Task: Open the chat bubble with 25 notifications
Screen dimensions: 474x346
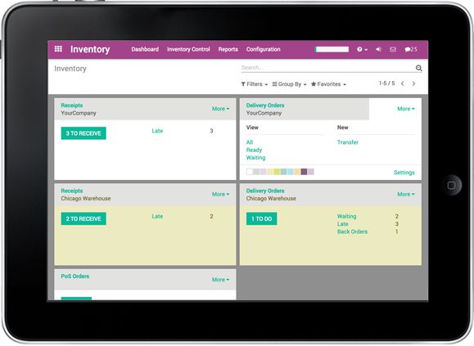Action: tap(411, 49)
